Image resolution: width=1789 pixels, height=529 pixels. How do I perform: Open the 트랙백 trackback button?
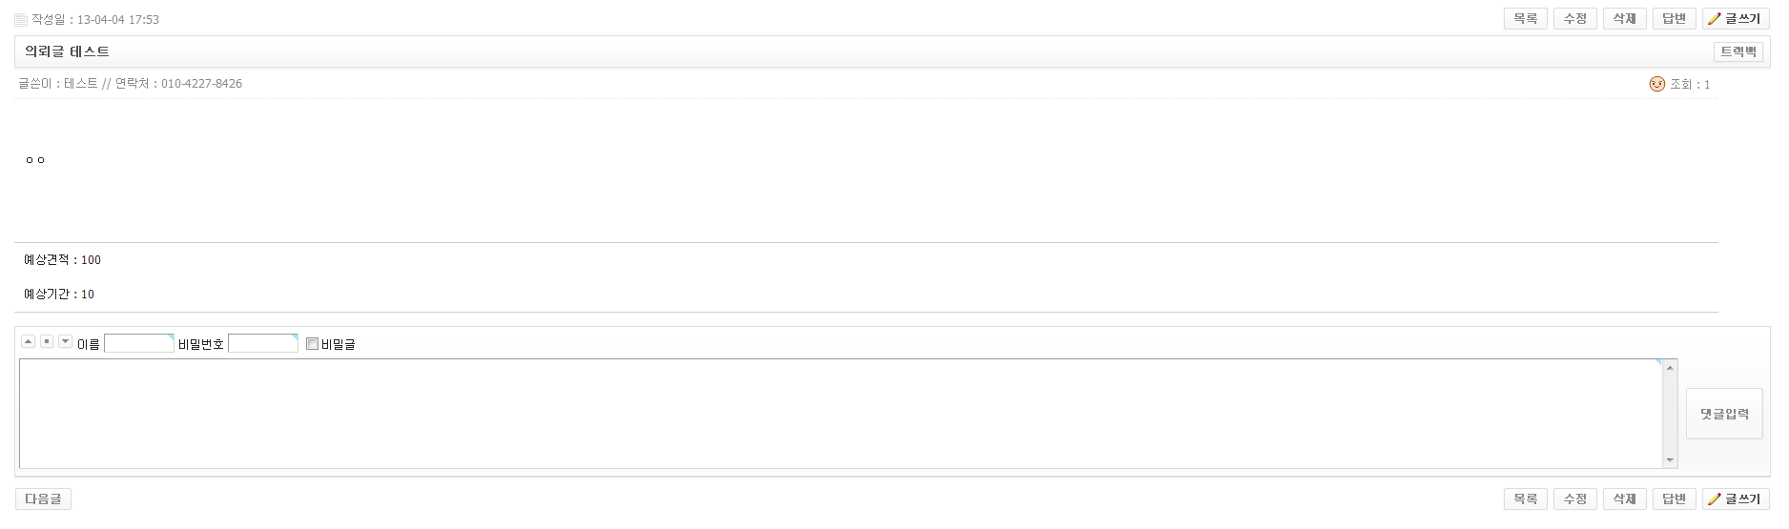(1738, 51)
